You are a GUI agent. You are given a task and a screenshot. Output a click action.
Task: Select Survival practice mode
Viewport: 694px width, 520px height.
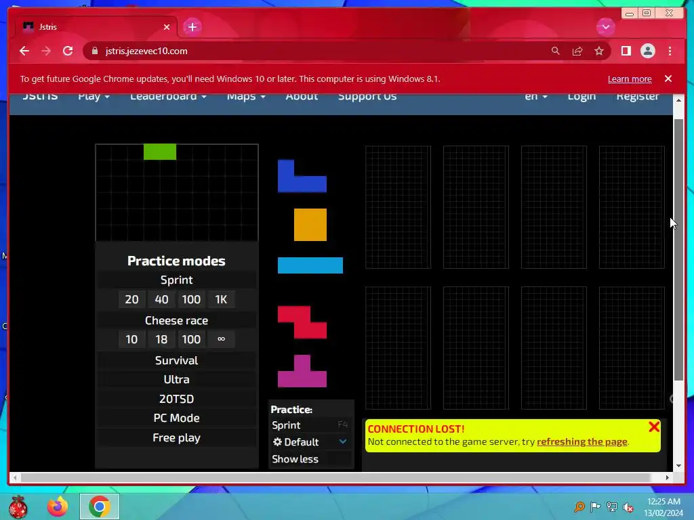(176, 360)
